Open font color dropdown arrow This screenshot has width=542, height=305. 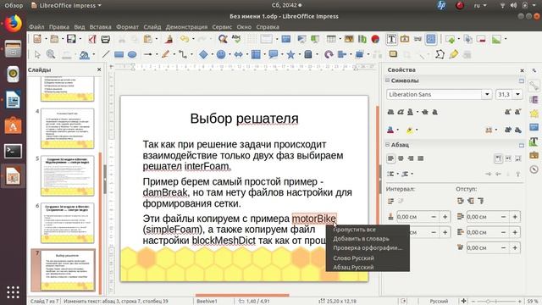point(397,130)
